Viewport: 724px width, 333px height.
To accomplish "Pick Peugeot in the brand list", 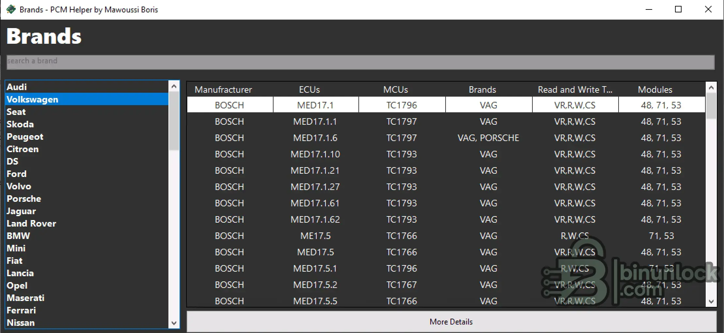I will 87,137.
